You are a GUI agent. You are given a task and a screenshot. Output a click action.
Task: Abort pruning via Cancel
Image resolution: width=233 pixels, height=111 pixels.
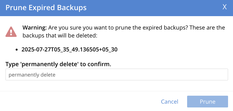(170, 102)
